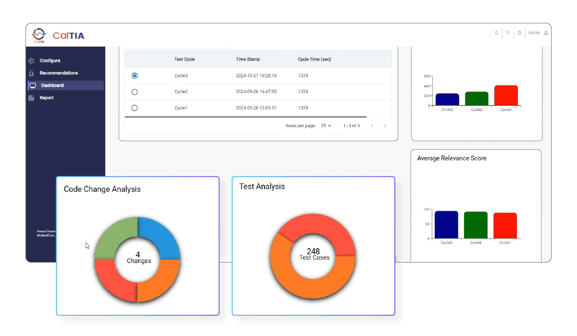Click the Test Cycle column header
Image resolution: width=577 pixels, height=336 pixels.
pyautogui.click(x=185, y=60)
